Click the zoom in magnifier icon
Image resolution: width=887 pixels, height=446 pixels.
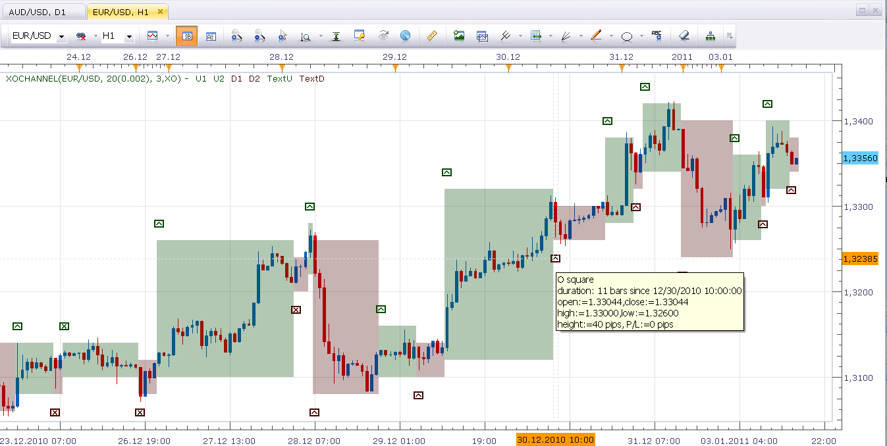pos(236,36)
